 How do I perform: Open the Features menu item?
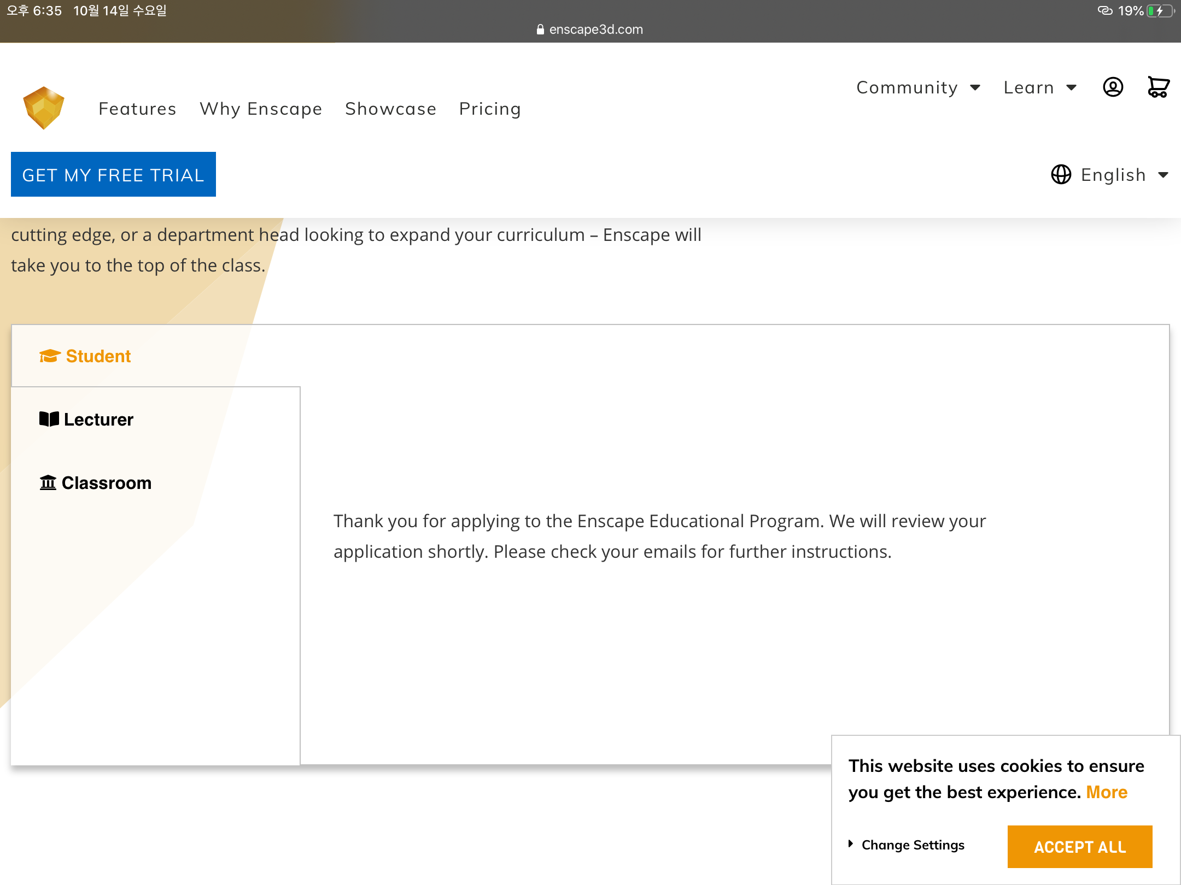137,109
